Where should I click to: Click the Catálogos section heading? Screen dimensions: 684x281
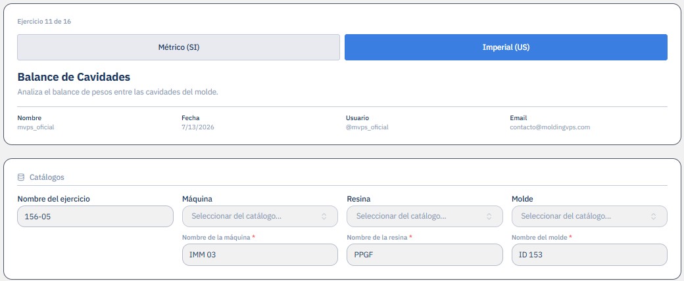click(47, 177)
